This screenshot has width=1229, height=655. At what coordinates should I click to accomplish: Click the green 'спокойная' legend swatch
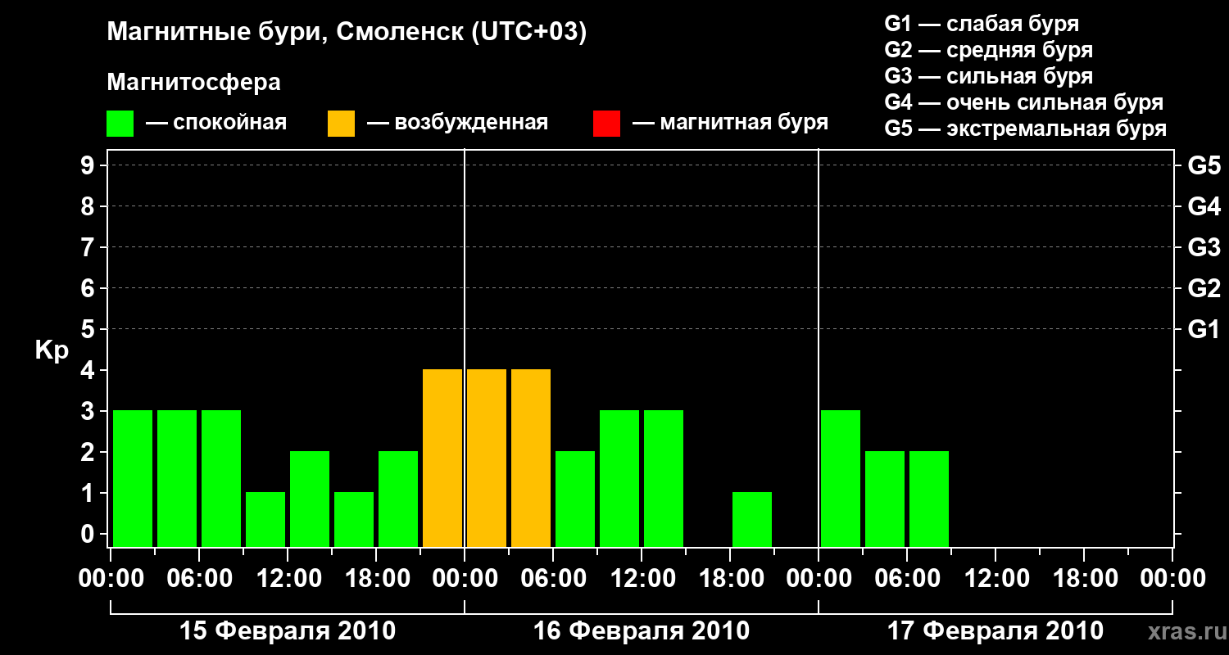click(x=120, y=124)
